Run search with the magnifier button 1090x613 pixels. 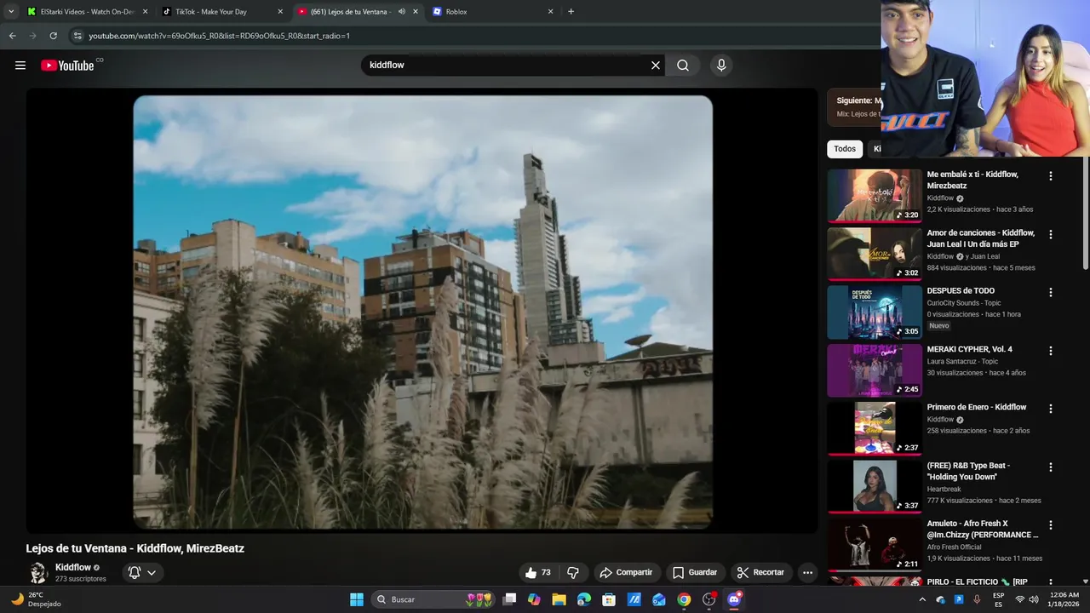pos(683,66)
